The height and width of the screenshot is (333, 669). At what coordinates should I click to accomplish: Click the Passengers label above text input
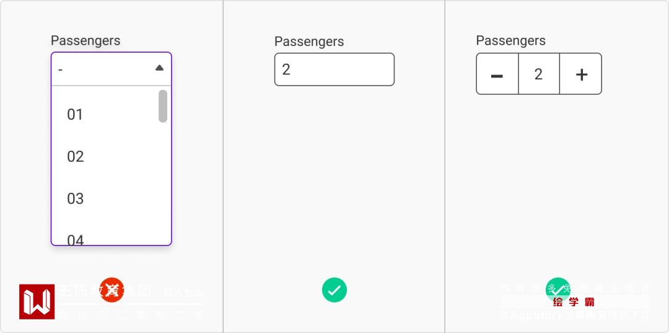coord(309,42)
